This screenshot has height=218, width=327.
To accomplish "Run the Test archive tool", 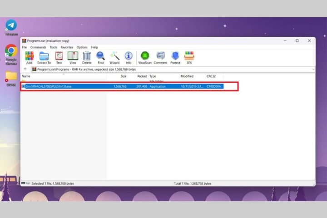I will [59, 57].
